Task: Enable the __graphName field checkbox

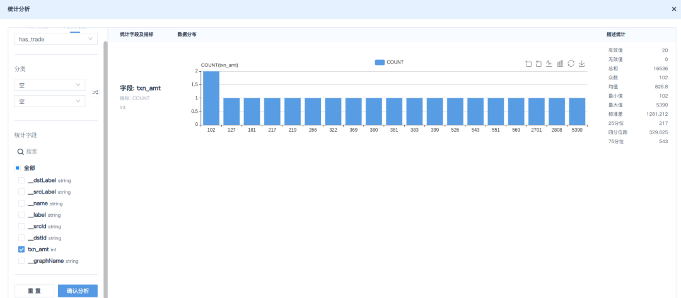Action: [21, 261]
